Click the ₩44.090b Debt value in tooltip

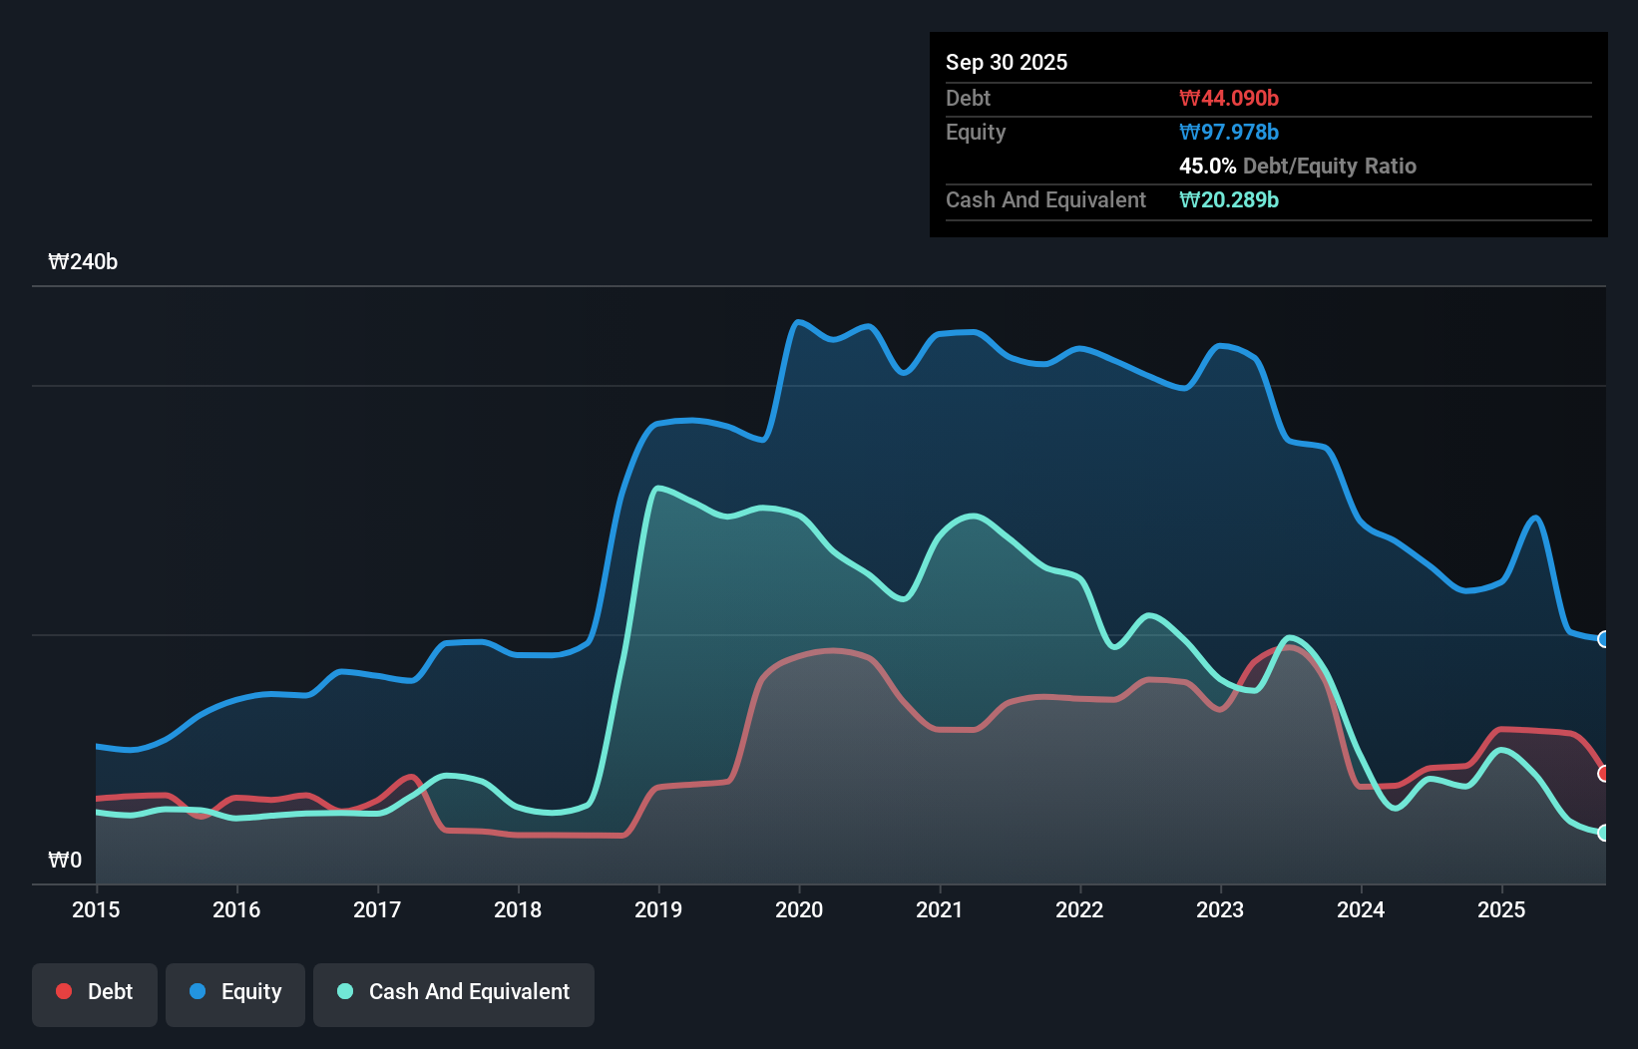1229,98
